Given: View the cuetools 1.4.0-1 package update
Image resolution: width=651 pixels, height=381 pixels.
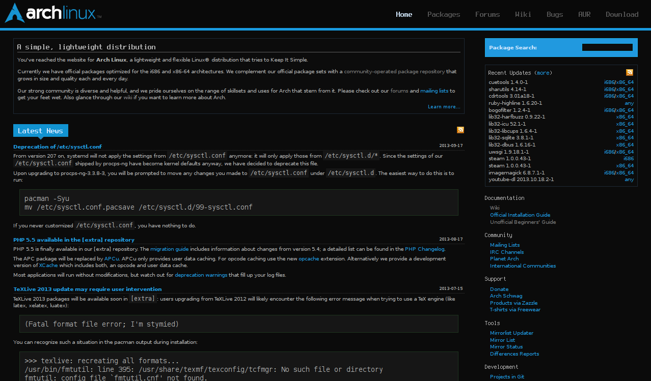Looking at the screenshot, I should click(x=509, y=82).
